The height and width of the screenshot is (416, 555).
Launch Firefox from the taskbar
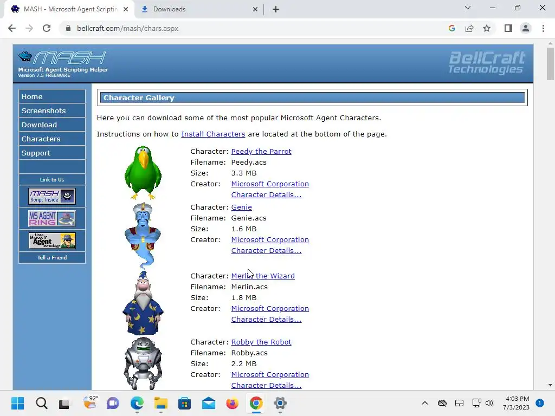pos(232,403)
